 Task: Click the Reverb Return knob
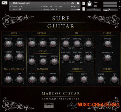(53, 44)
